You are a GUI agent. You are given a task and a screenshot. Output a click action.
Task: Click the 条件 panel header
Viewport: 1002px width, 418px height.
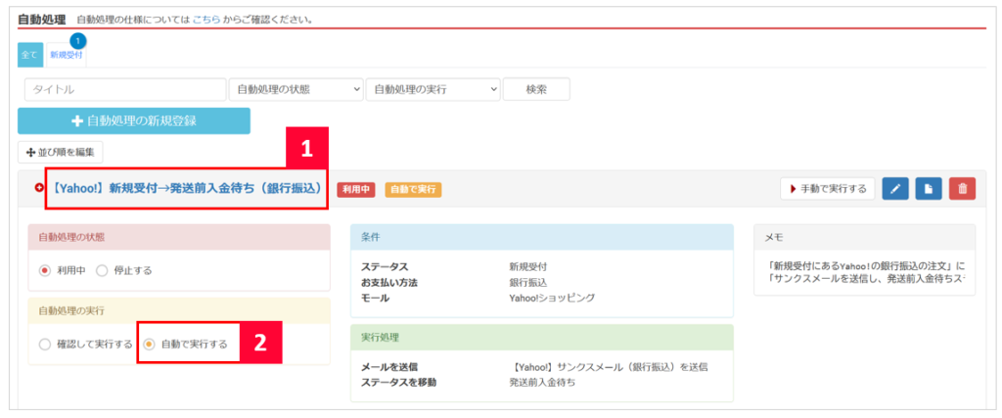pyautogui.click(x=542, y=237)
